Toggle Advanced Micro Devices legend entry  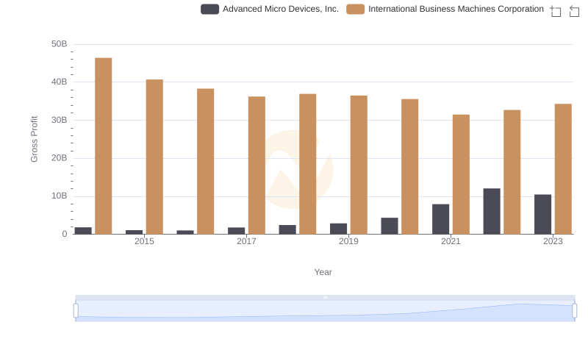[270, 9]
